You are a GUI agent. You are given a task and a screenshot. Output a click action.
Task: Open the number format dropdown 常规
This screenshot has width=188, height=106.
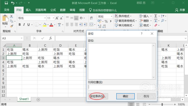pyautogui.click(x=105, y=16)
